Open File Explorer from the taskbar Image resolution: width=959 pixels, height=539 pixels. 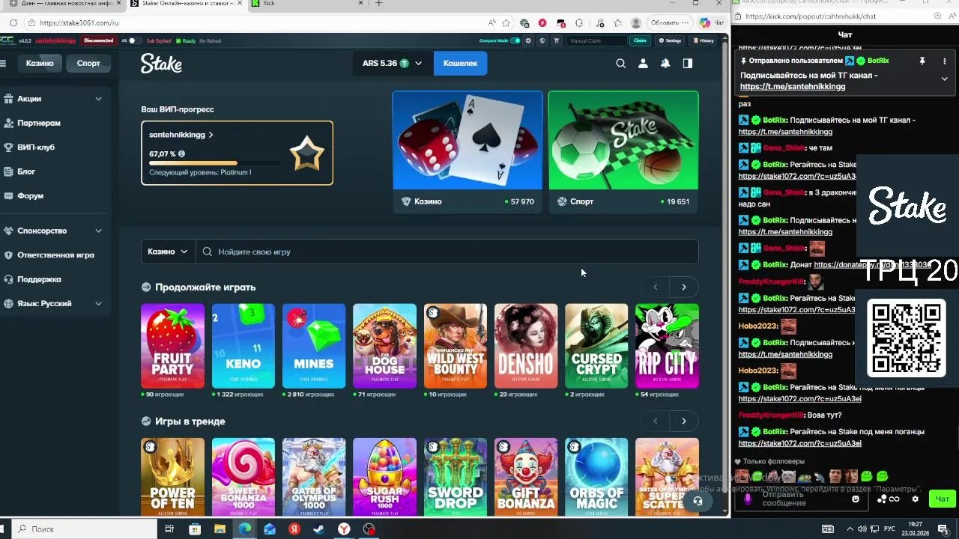[220, 529]
